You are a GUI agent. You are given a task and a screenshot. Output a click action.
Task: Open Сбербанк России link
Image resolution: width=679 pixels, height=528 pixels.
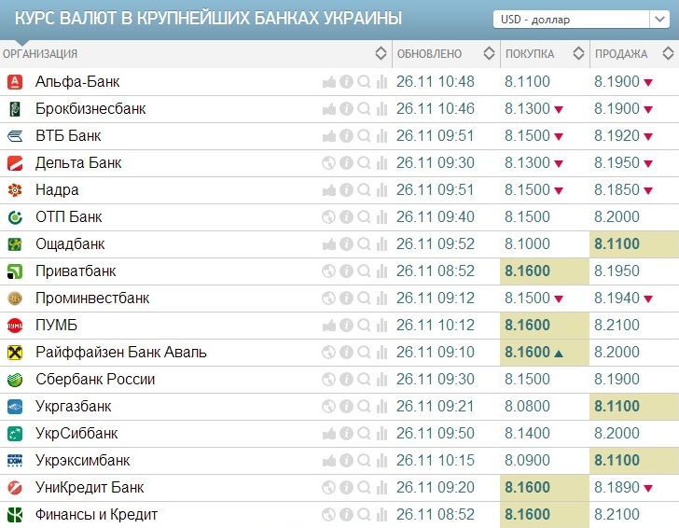[x=95, y=379]
